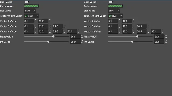Click left Vector 2 Value first field 0.1

(29, 21)
